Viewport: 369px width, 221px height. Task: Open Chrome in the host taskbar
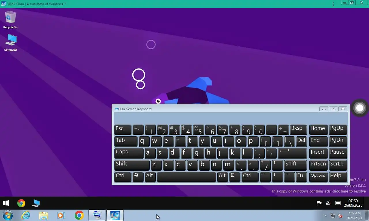pos(21,203)
